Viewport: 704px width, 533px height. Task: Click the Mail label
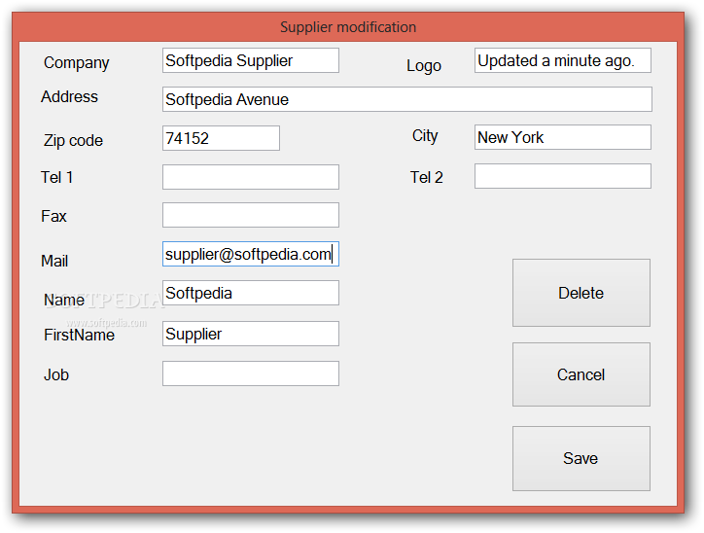pyautogui.click(x=54, y=261)
